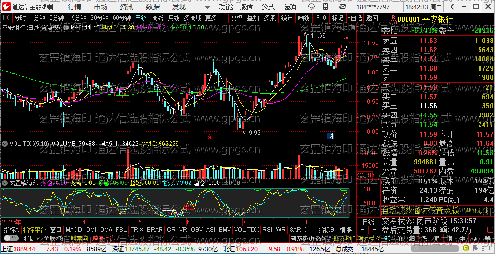Image resolution: width=495 pixels, height=254 pixels.
Task: Open the 市场 menu
Action: pos(101,7)
